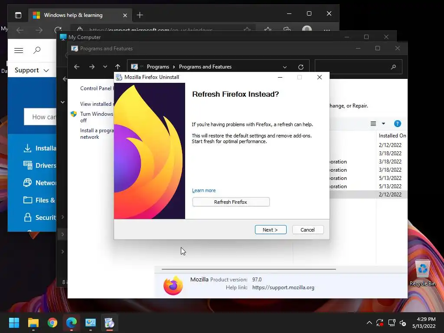The height and width of the screenshot is (333, 444).
Task: Select Programs and Features breadcrumb
Action: pos(205,67)
